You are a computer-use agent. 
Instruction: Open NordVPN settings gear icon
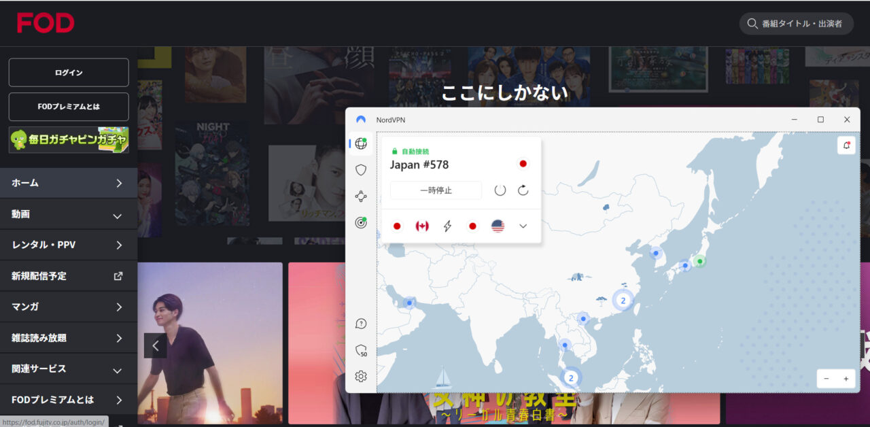tap(361, 376)
